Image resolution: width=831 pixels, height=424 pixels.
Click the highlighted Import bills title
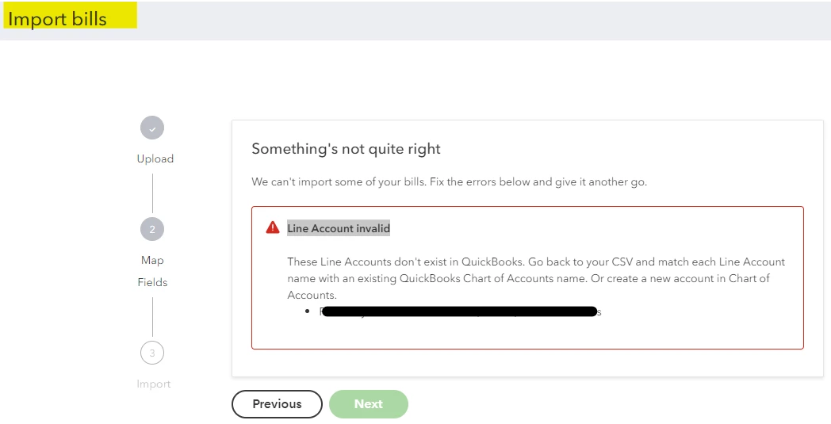point(57,18)
